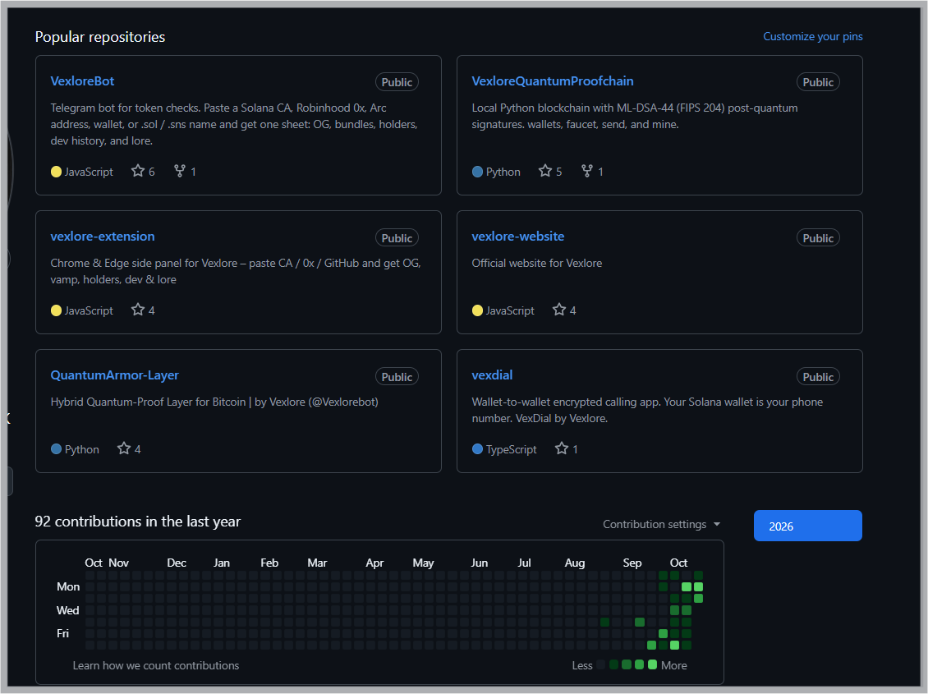Click the "Less" legend label
This screenshot has width=928, height=694.
tap(582, 665)
